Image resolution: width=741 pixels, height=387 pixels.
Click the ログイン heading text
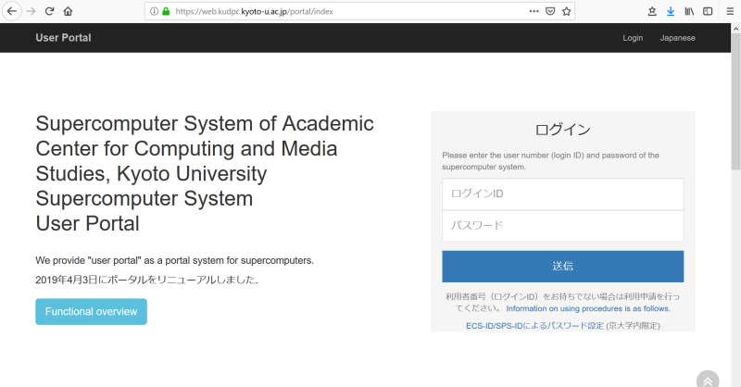(x=563, y=130)
